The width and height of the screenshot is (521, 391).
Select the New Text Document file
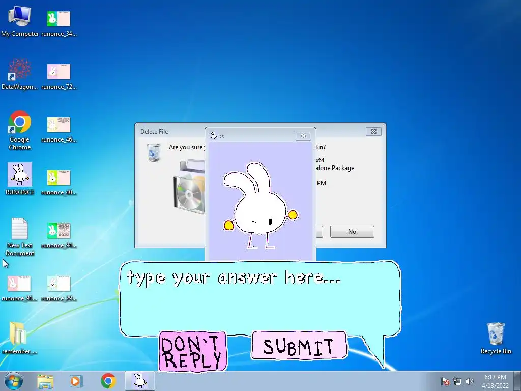[x=20, y=237]
